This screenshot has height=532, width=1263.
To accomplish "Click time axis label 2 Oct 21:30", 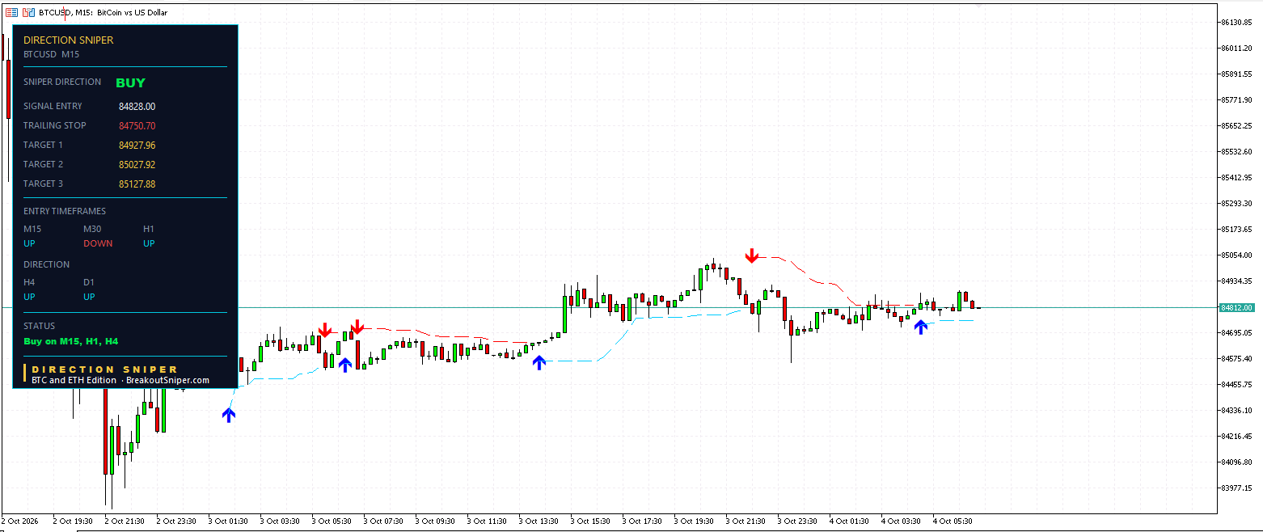I will pyautogui.click(x=125, y=521).
